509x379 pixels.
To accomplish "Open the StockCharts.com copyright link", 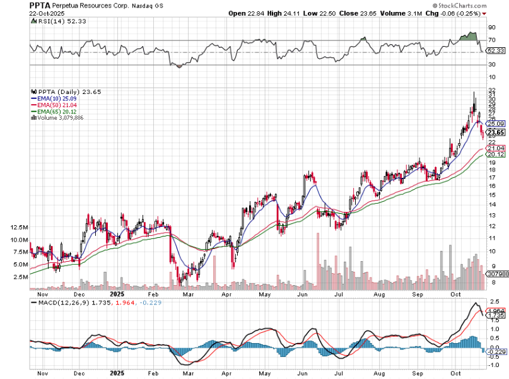I will click(460, 6).
